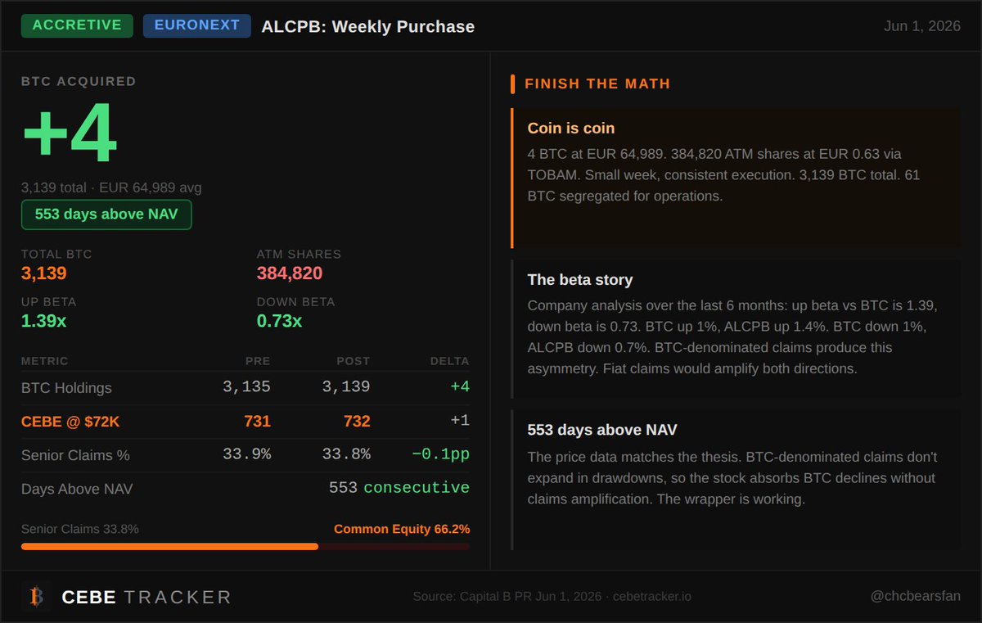Click the Common Equity 66.2% label
The width and height of the screenshot is (982, 623).
[402, 529]
